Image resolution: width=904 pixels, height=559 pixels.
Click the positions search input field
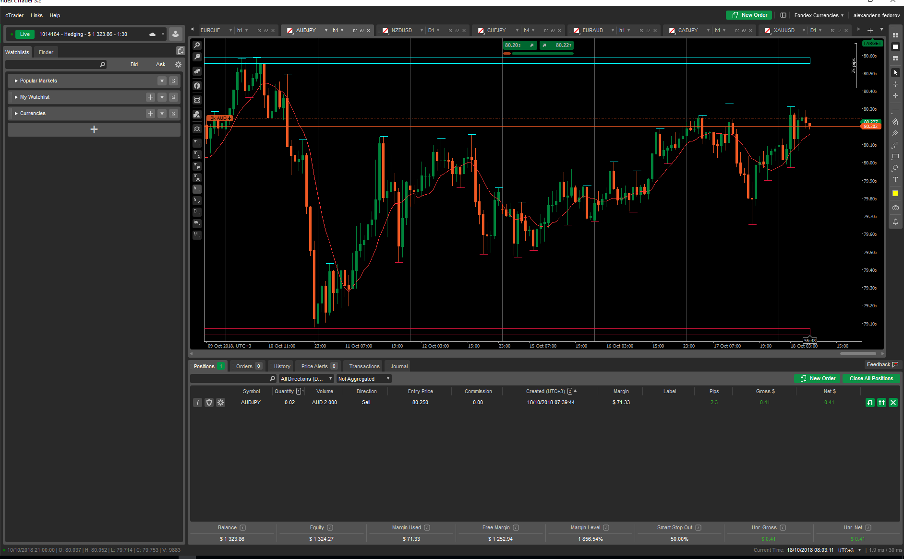tap(233, 379)
